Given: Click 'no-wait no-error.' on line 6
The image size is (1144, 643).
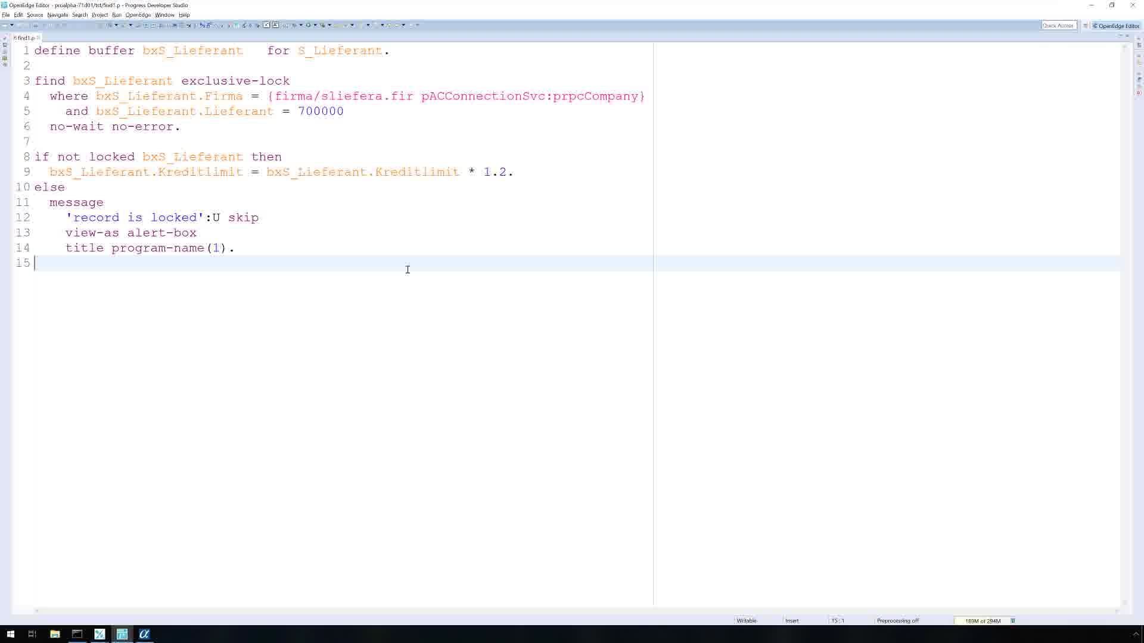Looking at the screenshot, I should (115, 126).
